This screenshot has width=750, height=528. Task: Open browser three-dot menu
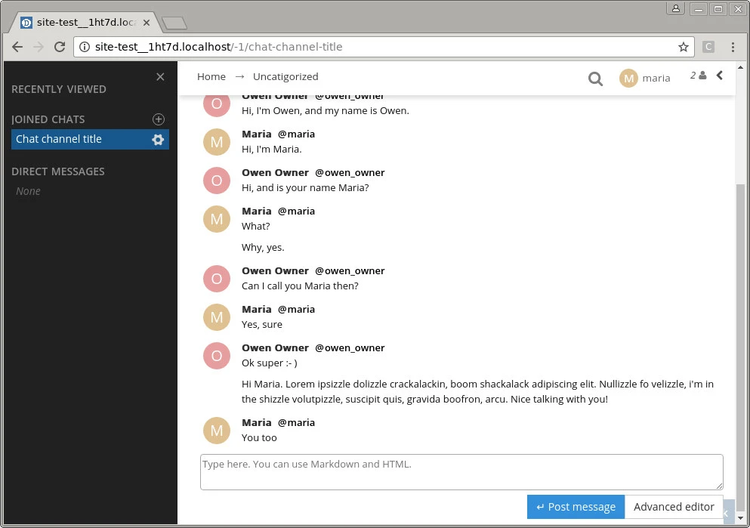tap(733, 47)
